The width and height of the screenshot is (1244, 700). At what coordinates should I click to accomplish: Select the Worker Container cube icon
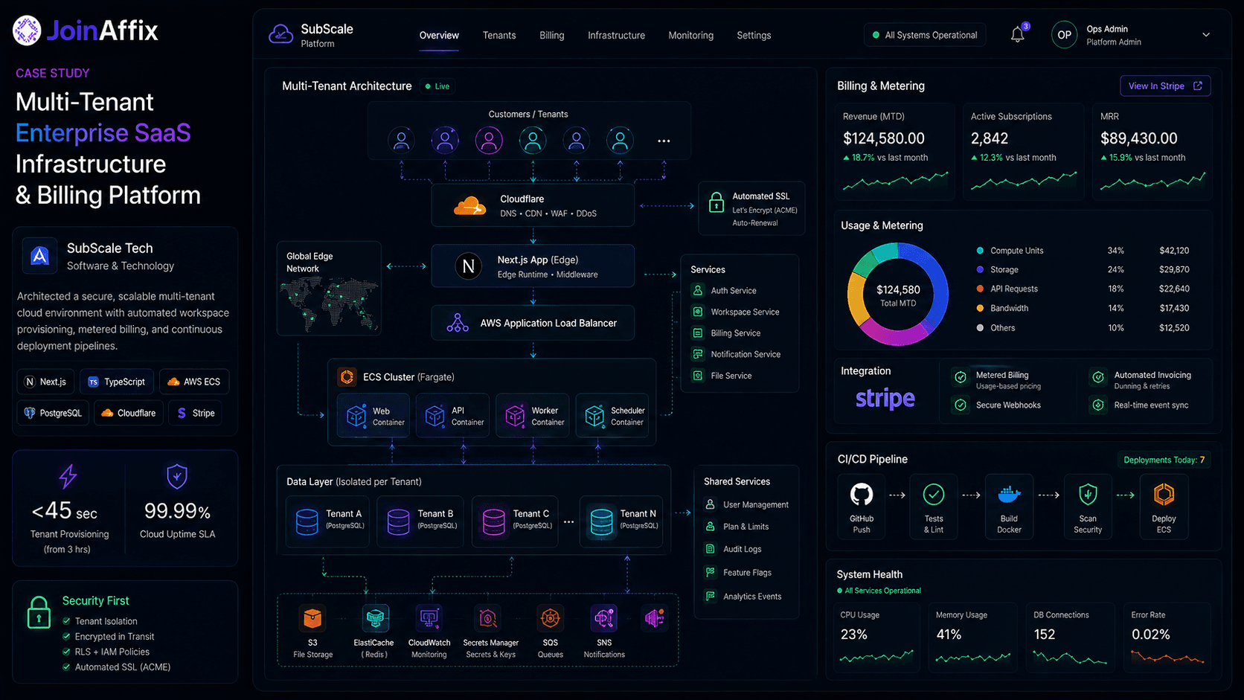(x=515, y=416)
